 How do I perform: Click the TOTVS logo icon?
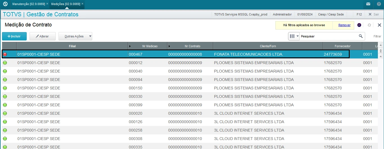click(x=5, y=4)
